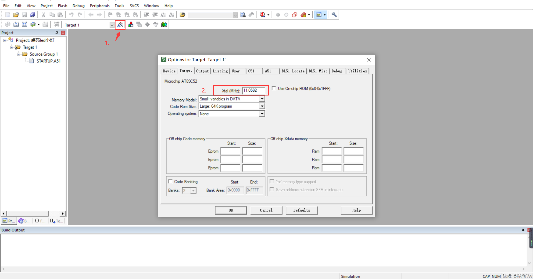Navigate backward with left arrow
This screenshot has height=279, width=533.
(x=91, y=15)
